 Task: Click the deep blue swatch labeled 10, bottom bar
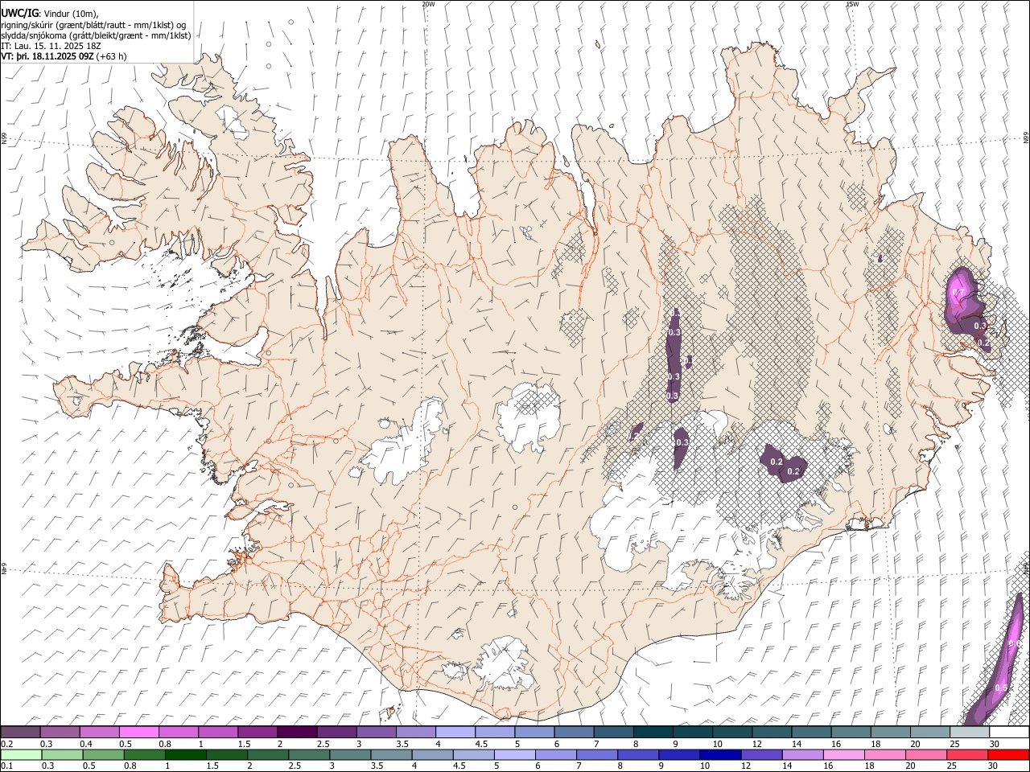pyautogui.click(x=719, y=754)
